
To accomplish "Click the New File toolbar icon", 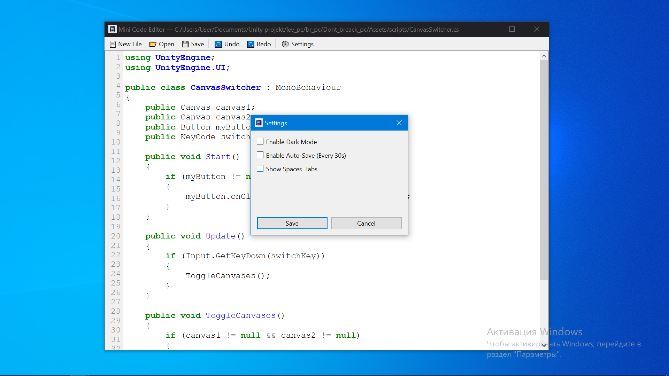I will (113, 44).
